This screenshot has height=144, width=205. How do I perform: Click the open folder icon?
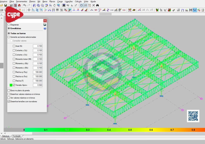tap(2, 5)
